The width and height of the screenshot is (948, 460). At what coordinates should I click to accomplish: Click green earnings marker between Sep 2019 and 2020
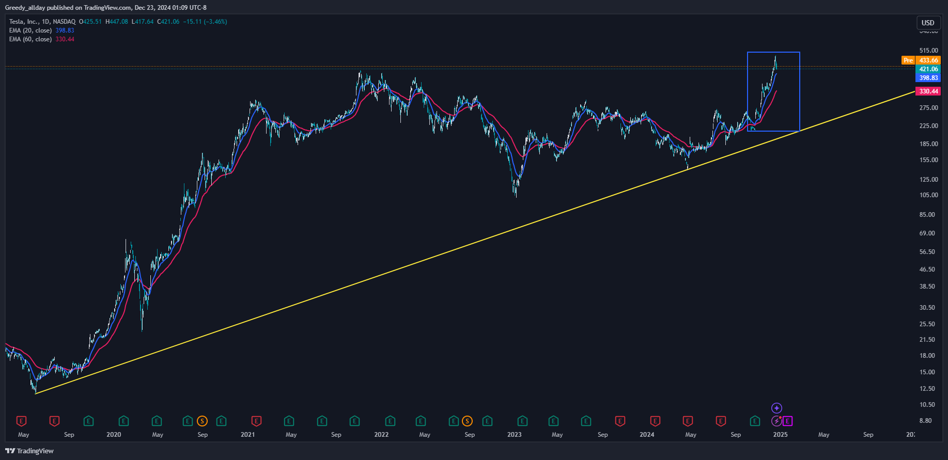pos(88,421)
